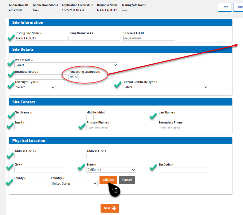Click the Save button
This screenshot has width=243, height=215.
point(225,7)
